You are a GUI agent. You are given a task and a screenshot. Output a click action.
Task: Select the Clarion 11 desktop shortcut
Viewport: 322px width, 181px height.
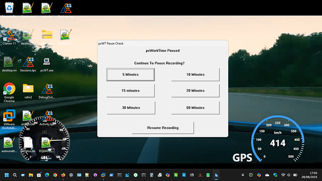[x=9, y=37]
